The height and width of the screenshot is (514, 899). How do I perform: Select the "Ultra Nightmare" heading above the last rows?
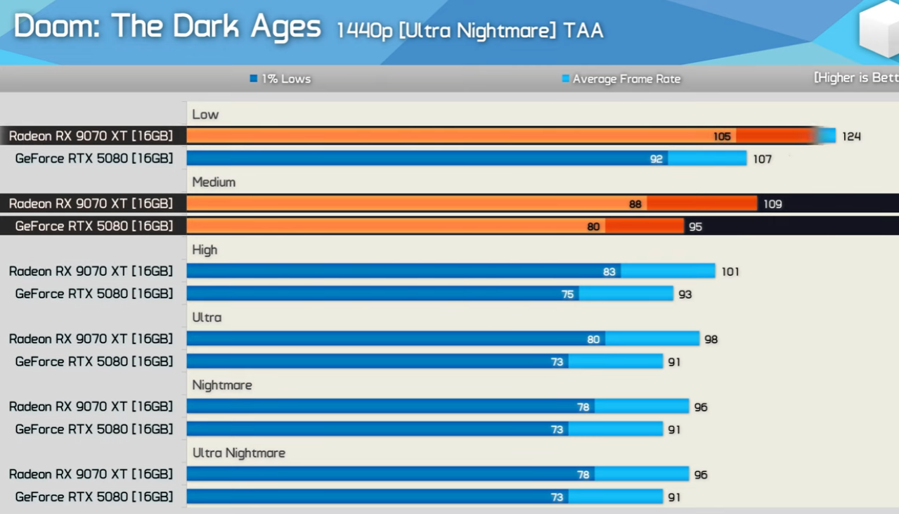[239, 453]
